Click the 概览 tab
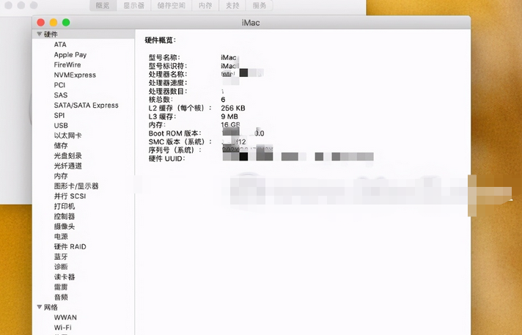Image resolution: width=522 pixels, height=335 pixels. [x=103, y=6]
